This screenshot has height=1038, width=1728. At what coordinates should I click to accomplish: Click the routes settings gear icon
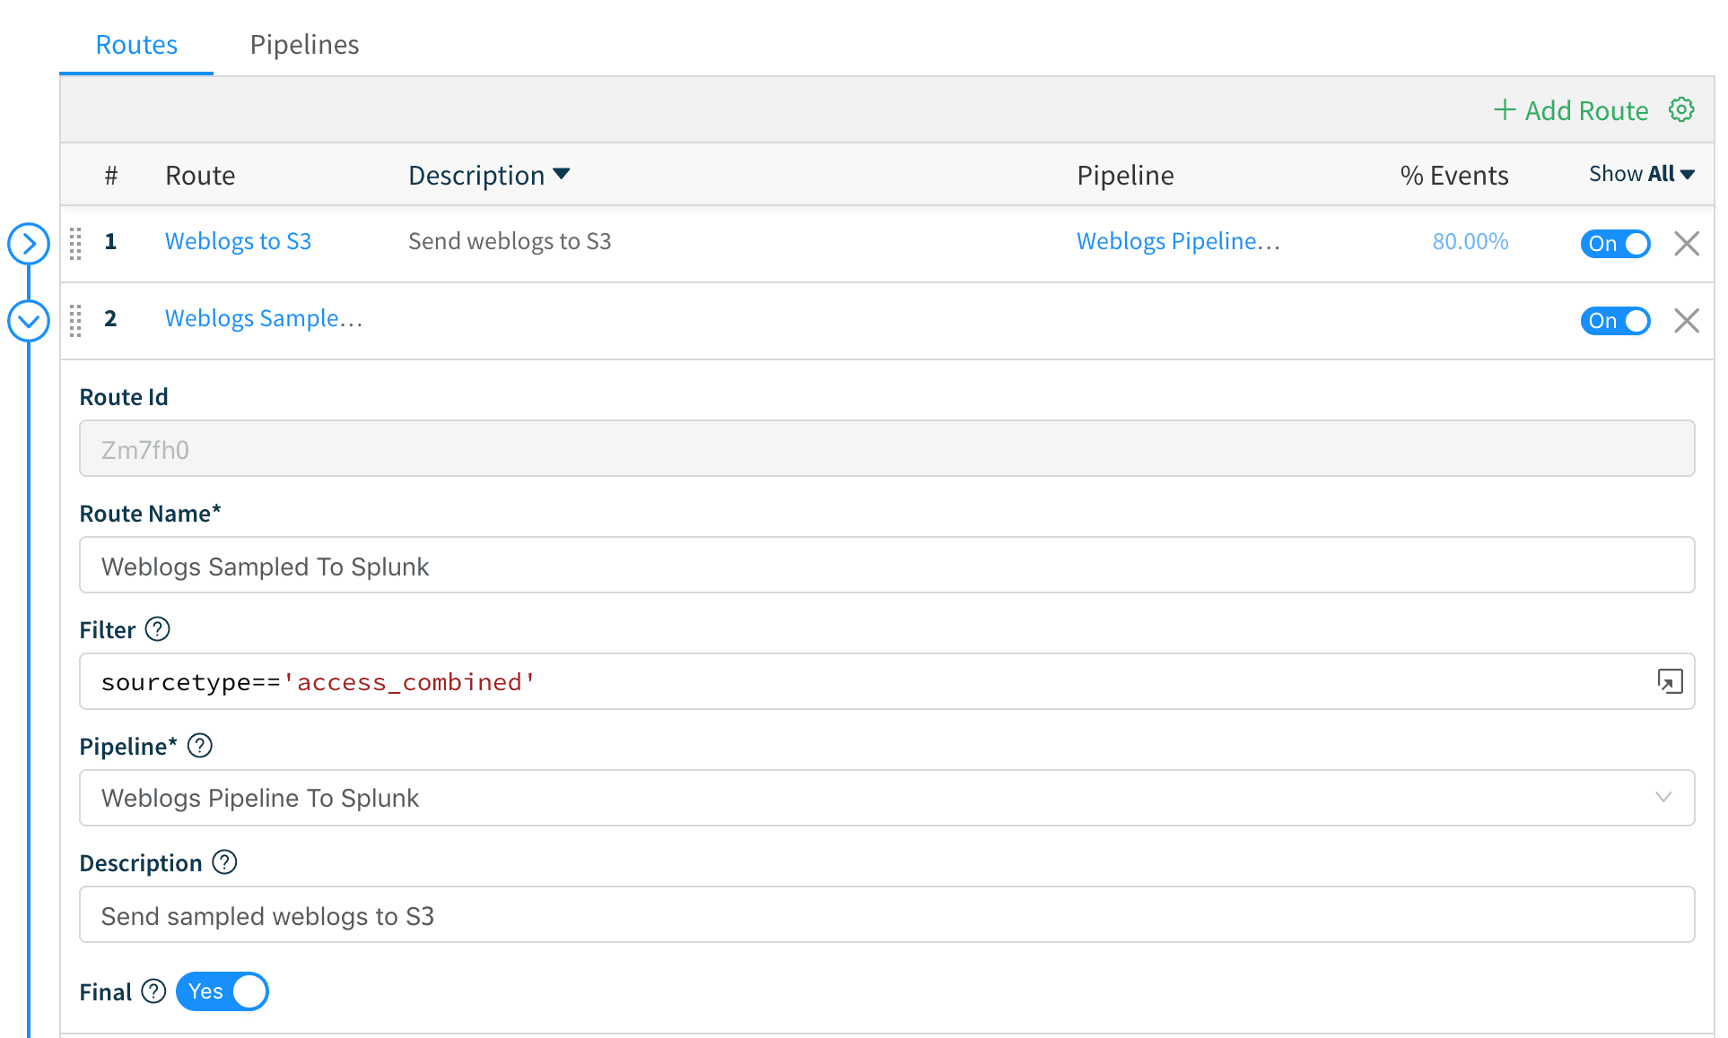pyautogui.click(x=1680, y=109)
